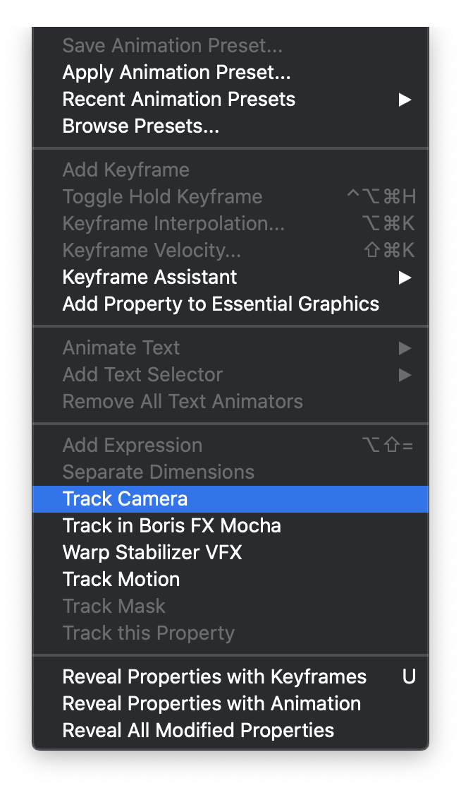This screenshot has height=788, width=461.
Task: Choose Apply Animation Preset menu item
Action: (x=176, y=72)
